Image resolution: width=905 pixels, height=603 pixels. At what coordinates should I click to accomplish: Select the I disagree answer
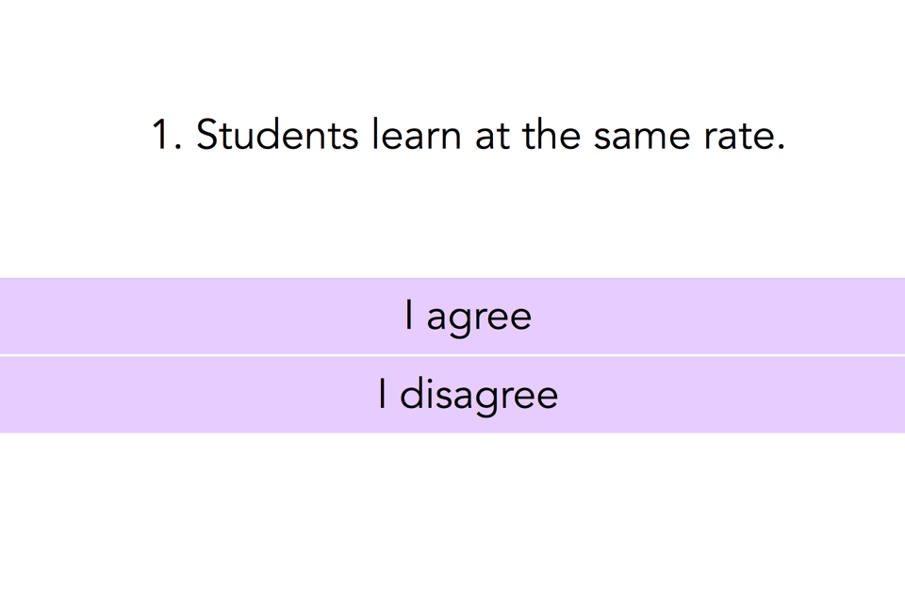coord(452,395)
